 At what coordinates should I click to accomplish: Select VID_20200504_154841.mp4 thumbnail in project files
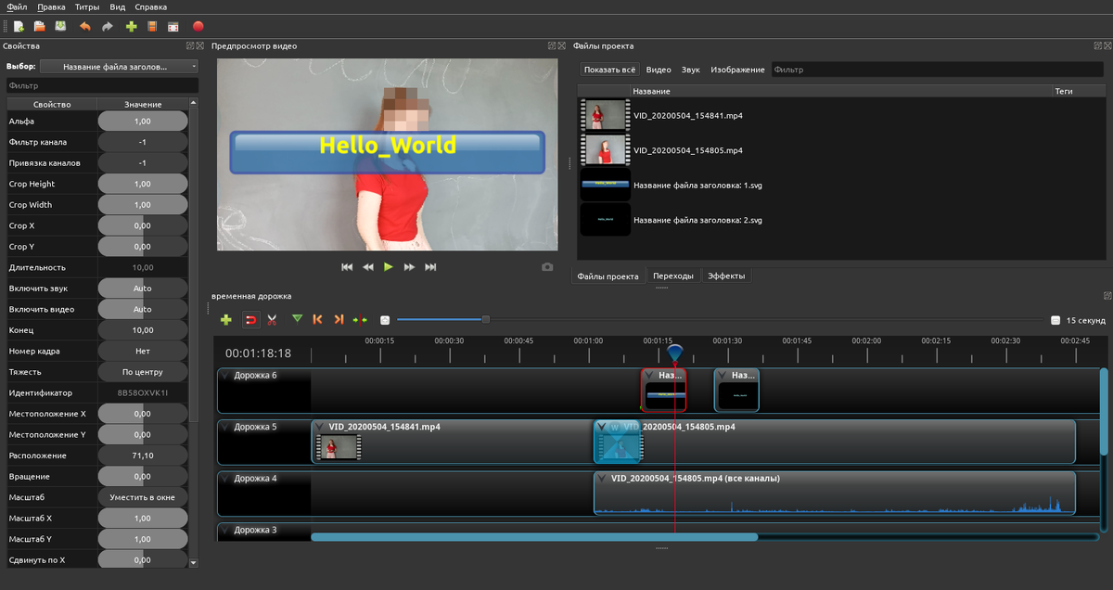click(604, 115)
